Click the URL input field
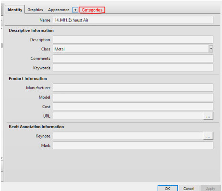This screenshot has height=191, width=222. [x=128, y=116]
